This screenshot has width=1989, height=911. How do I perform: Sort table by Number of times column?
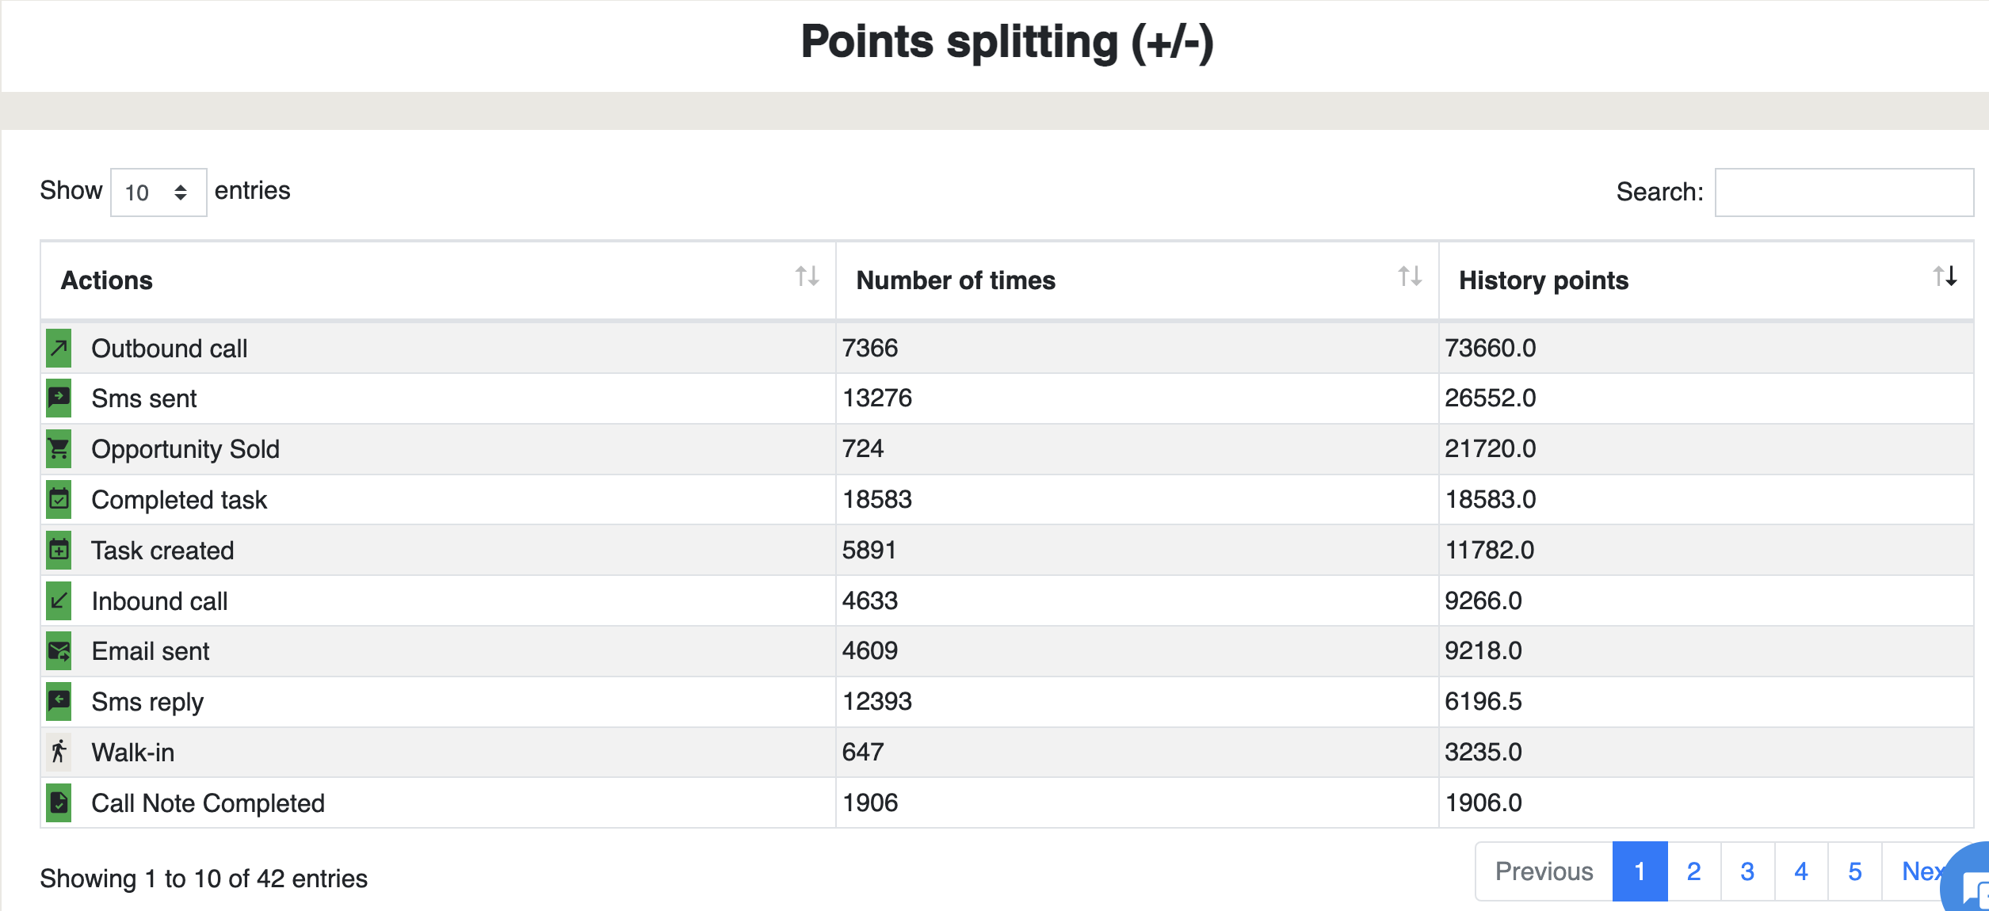1137,280
